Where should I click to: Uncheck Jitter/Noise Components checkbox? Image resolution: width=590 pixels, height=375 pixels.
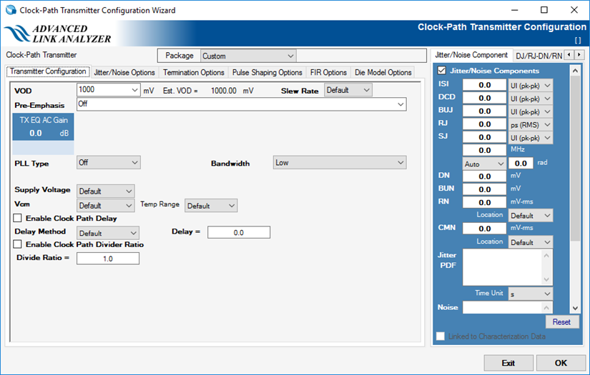pyautogui.click(x=442, y=71)
